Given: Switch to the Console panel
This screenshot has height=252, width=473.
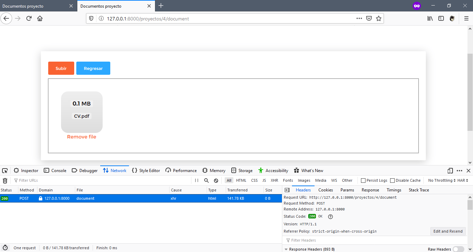Looking at the screenshot, I should point(55,170).
